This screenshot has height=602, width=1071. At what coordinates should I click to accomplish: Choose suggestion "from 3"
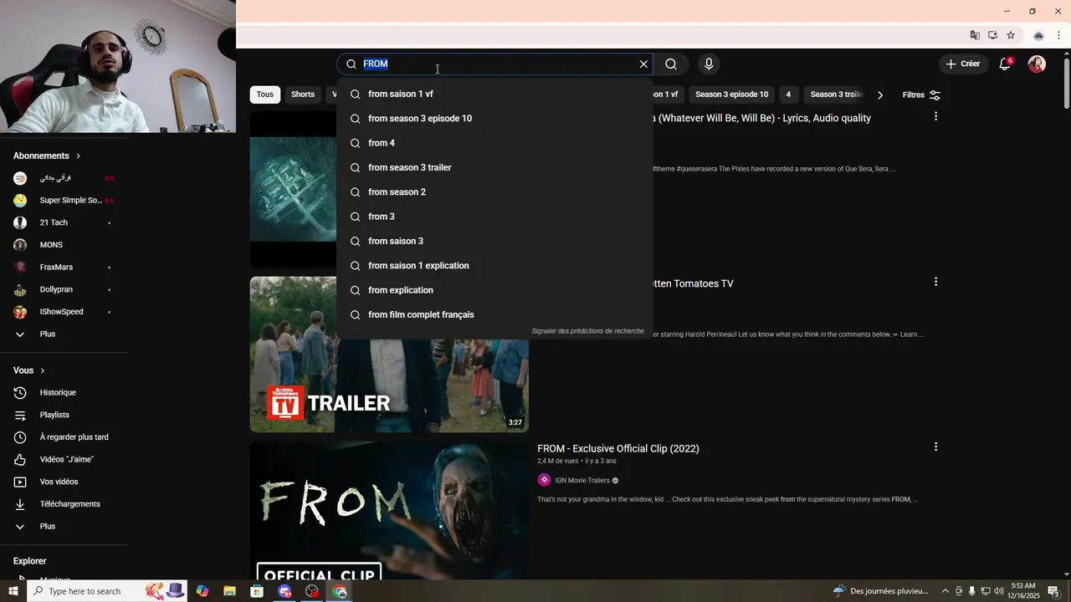pos(495,217)
